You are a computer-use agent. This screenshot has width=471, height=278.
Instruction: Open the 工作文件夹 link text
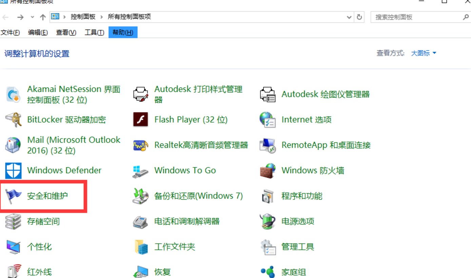coord(175,247)
